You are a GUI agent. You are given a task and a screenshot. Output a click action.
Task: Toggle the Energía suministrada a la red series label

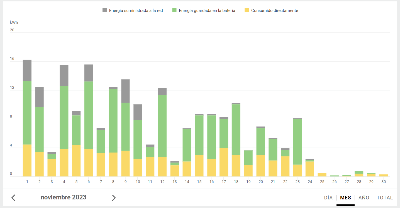tap(136, 11)
